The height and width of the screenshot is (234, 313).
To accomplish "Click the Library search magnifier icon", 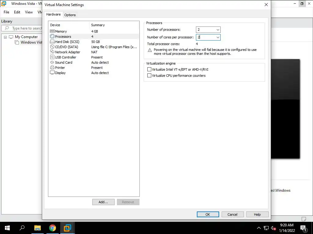I will pyautogui.click(x=7, y=28).
